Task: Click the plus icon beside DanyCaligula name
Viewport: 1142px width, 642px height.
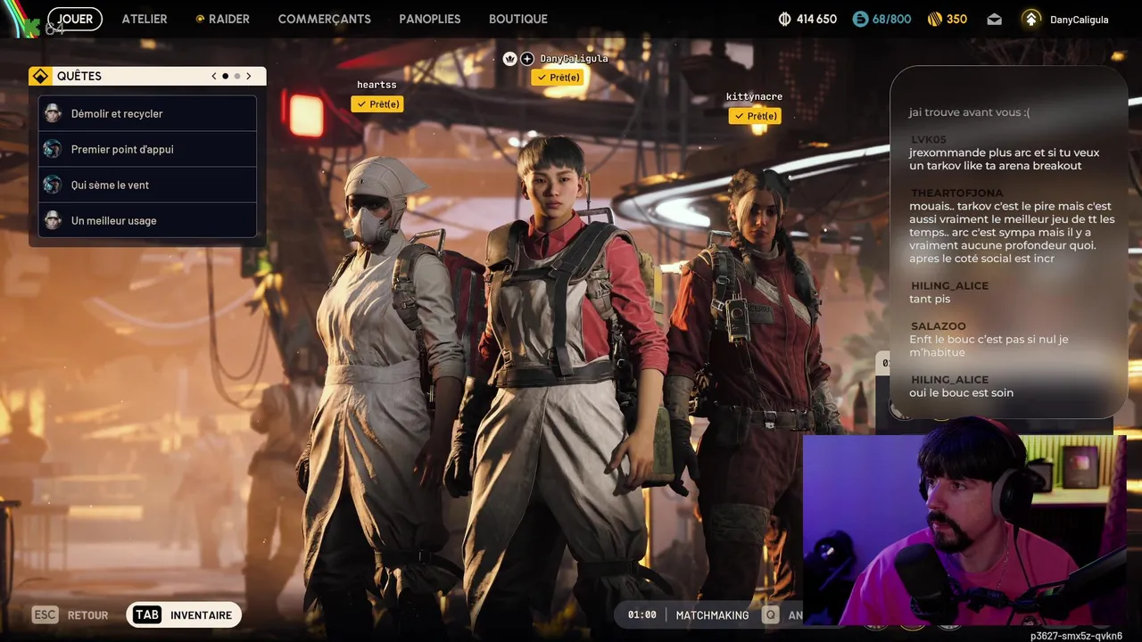Action: (x=527, y=59)
